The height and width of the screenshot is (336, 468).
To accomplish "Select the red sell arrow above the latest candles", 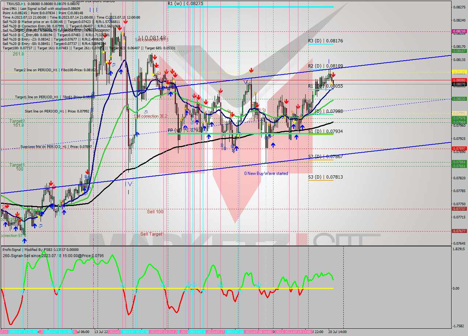I will [333, 75].
